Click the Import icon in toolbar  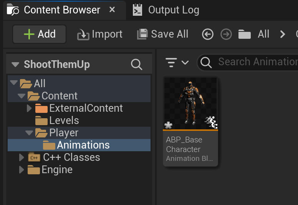(83, 35)
